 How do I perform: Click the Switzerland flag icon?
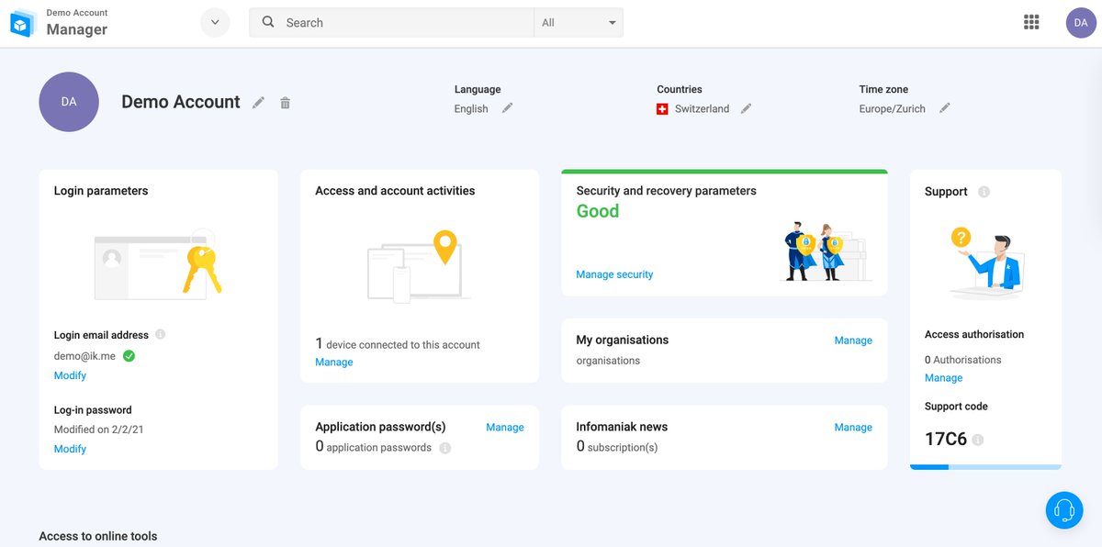coord(662,109)
